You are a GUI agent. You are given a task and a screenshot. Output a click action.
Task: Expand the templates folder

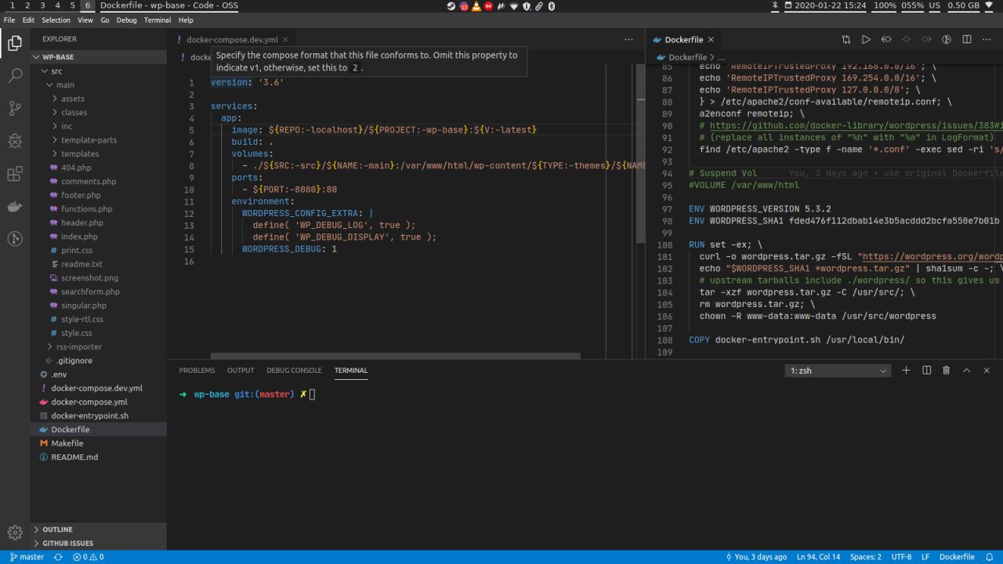tap(98, 154)
